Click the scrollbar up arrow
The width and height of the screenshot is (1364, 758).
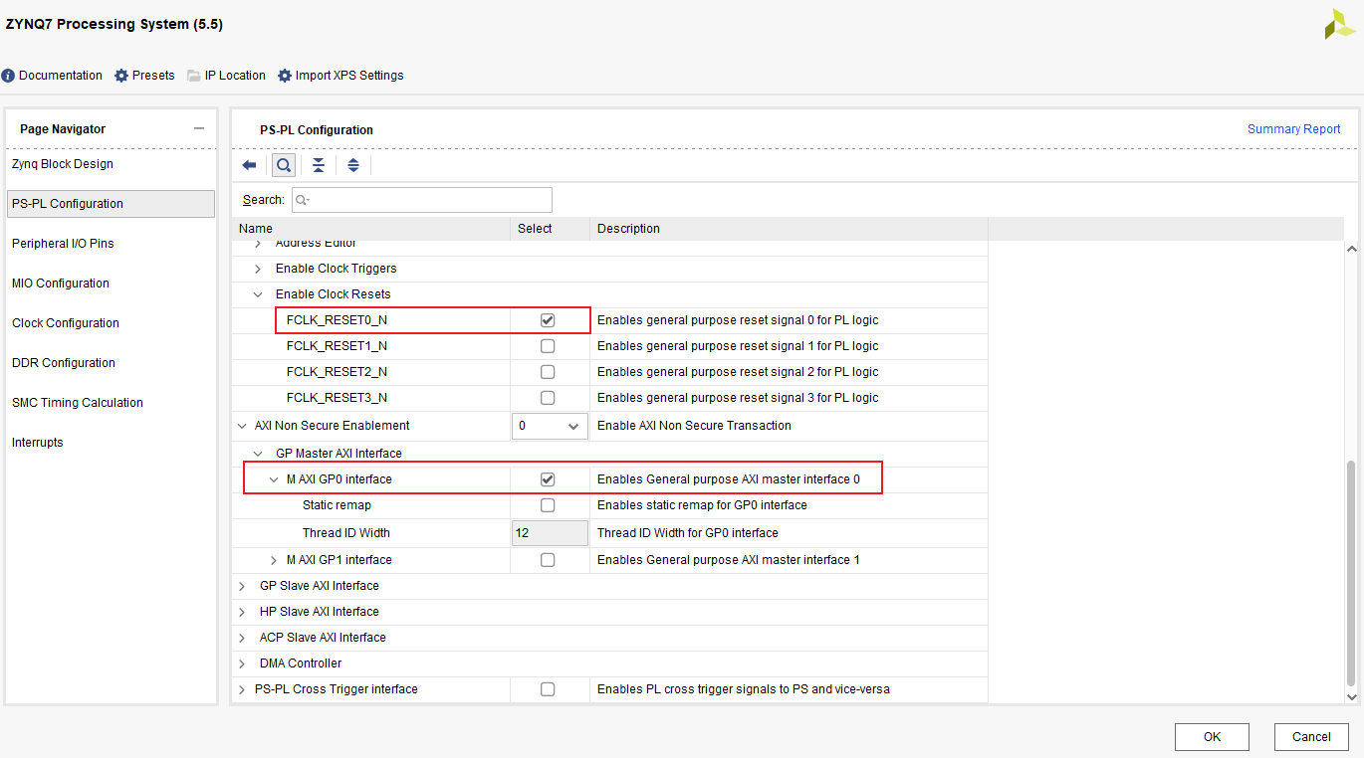1351,249
